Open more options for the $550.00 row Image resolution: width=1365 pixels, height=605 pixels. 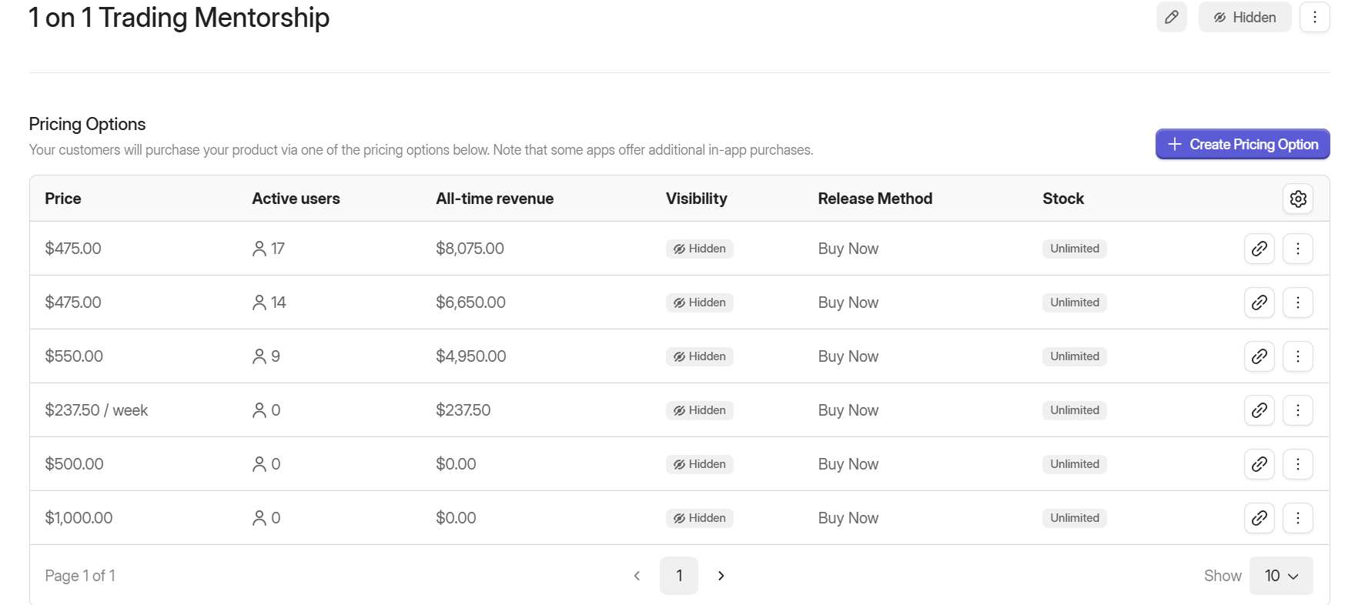click(x=1297, y=356)
